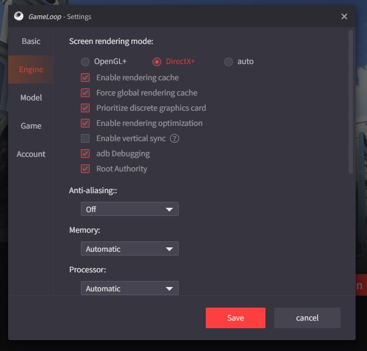Click the GameLoop - Settings title text
The height and width of the screenshot is (351, 367).
pos(60,17)
